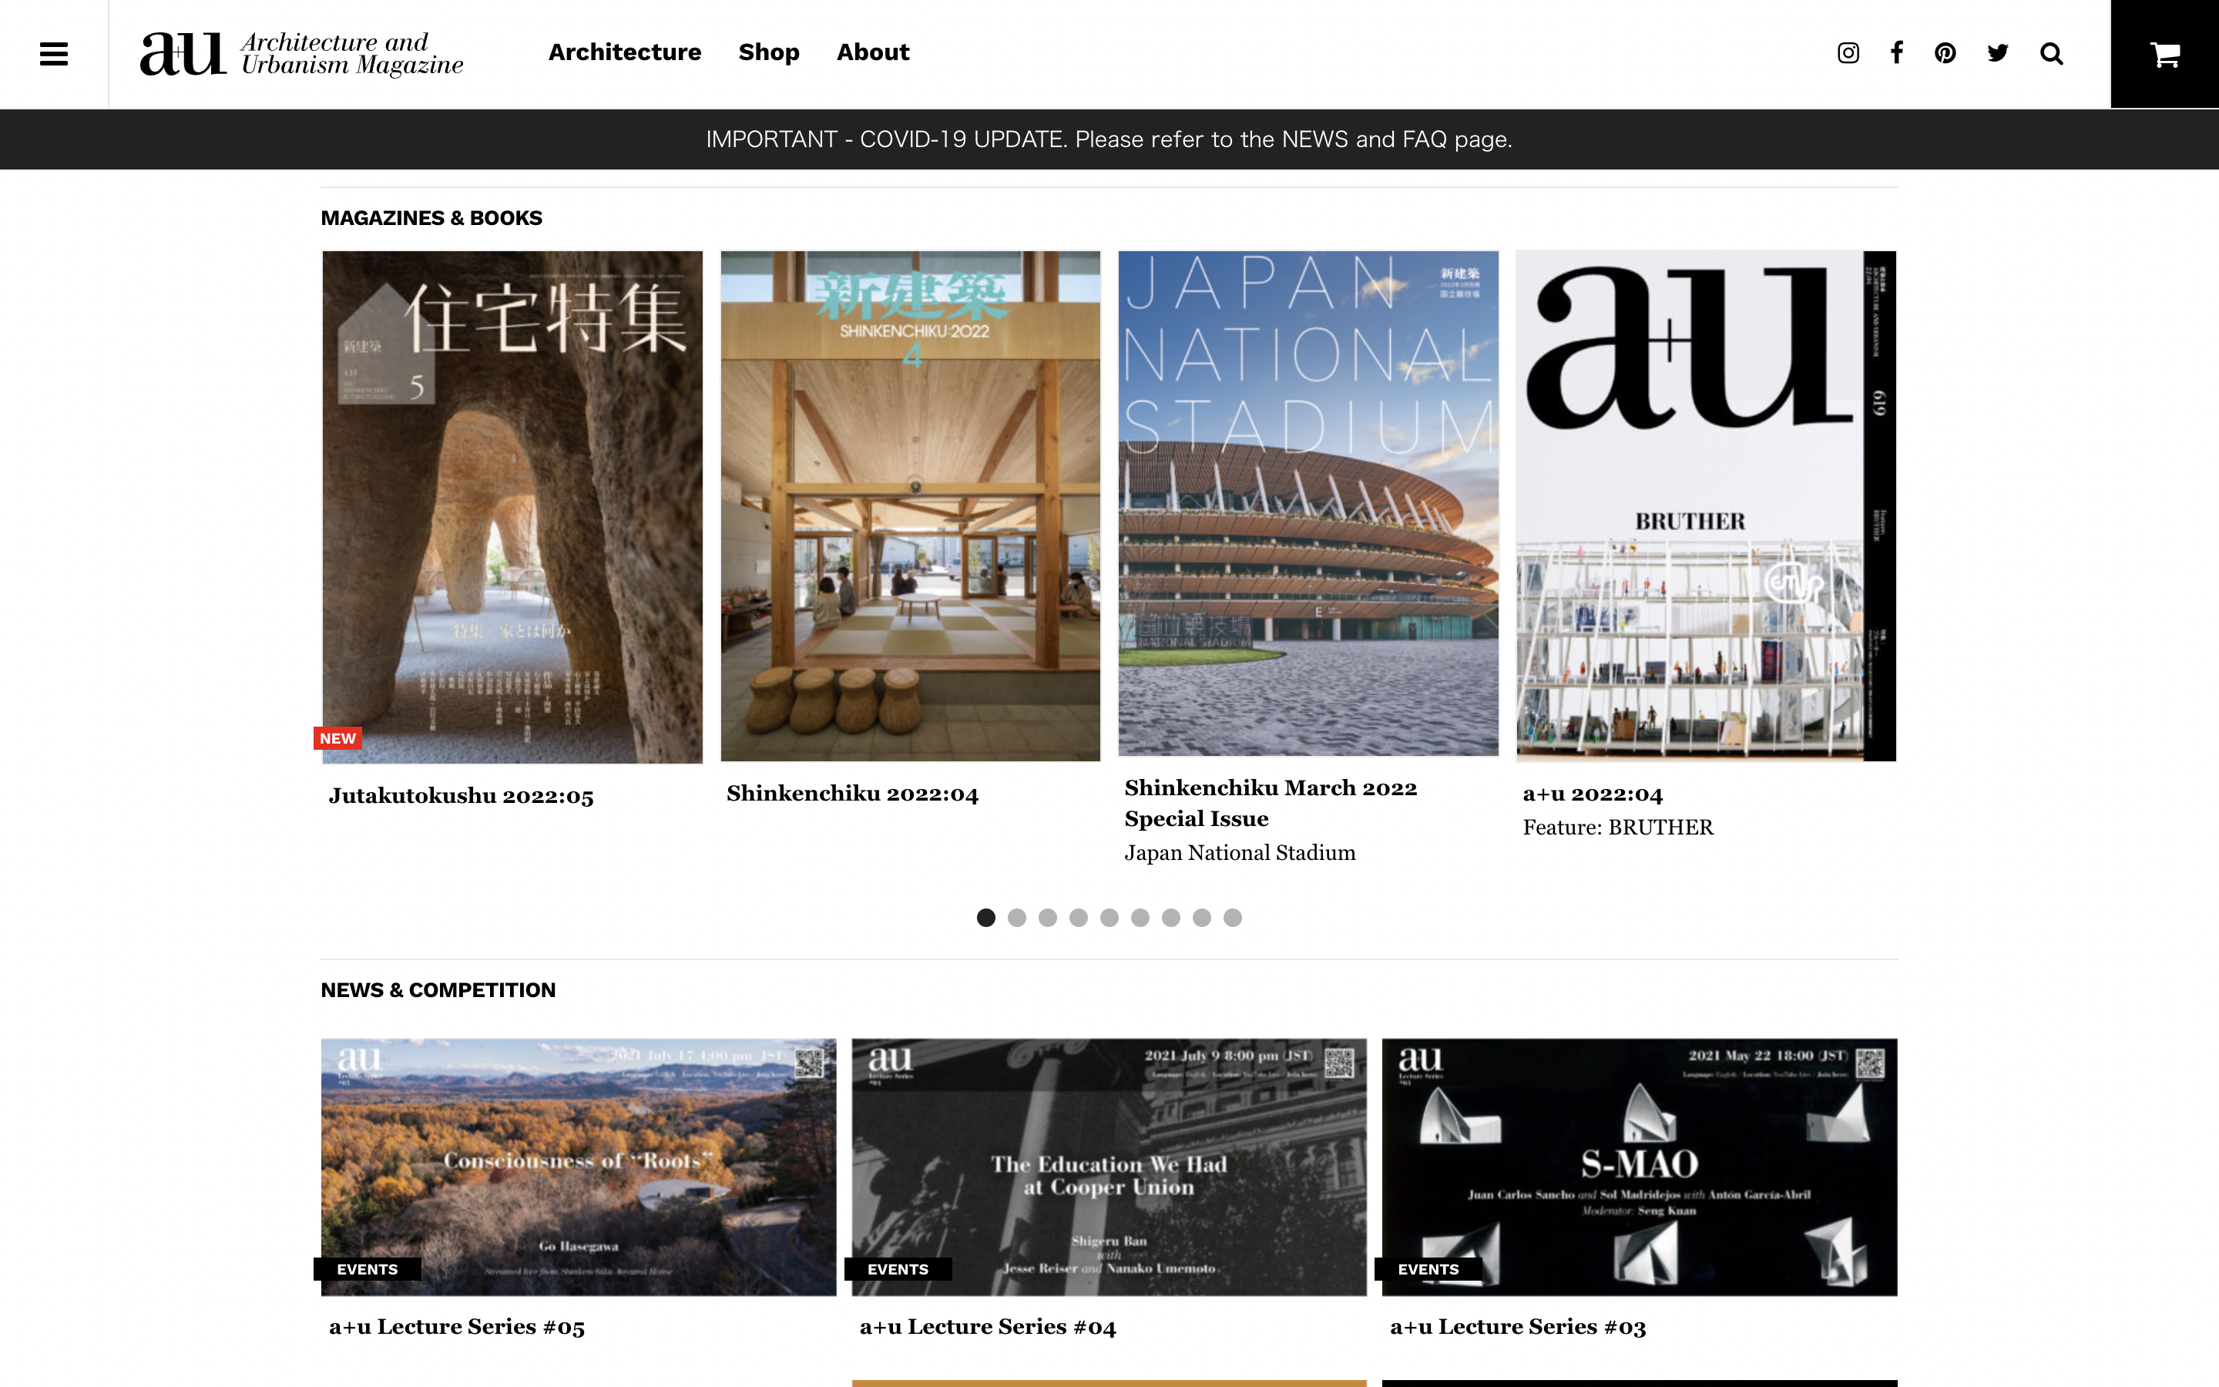Image resolution: width=2219 pixels, height=1387 pixels.
Task: Open the Shop menu
Action: 768,52
